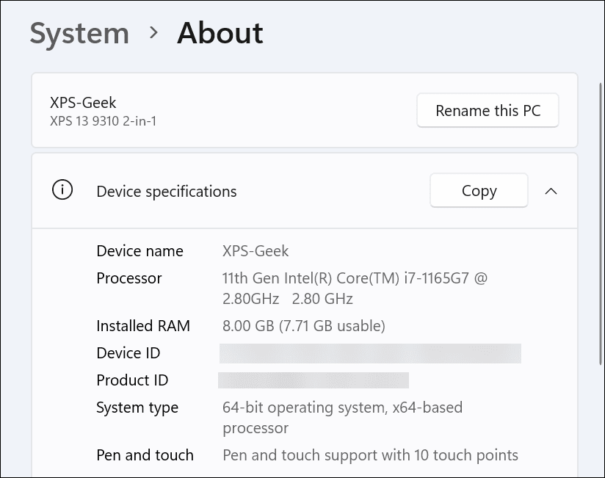The width and height of the screenshot is (605, 478).
Task: Click the Installed RAM value text
Action: click(x=304, y=325)
